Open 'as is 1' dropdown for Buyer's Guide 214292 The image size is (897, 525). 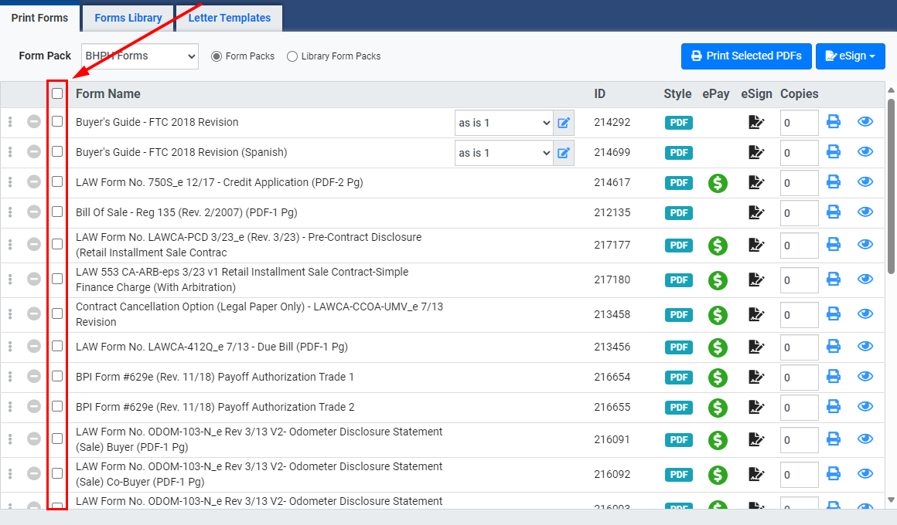(x=504, y=123)
